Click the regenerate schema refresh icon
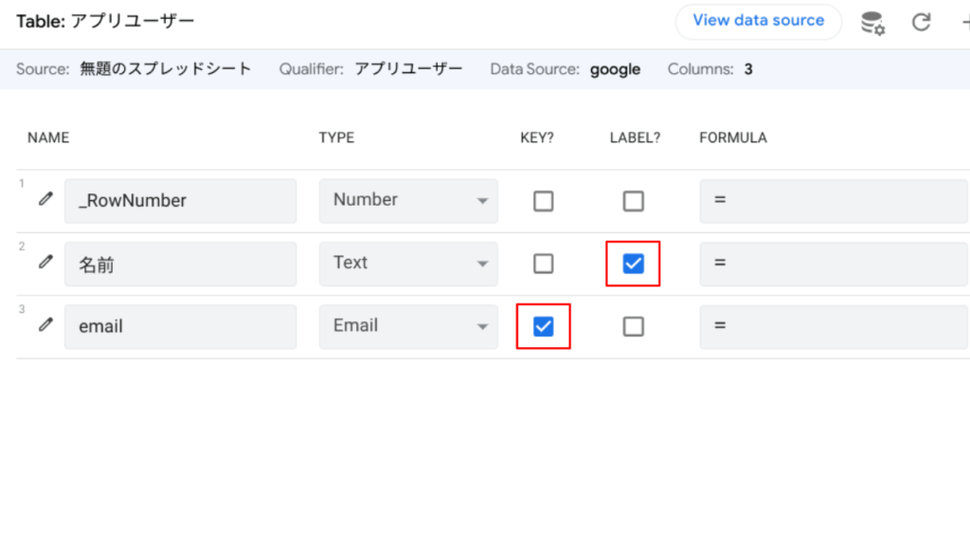This screenshot has height=546, width=970. tap(921, 23)
